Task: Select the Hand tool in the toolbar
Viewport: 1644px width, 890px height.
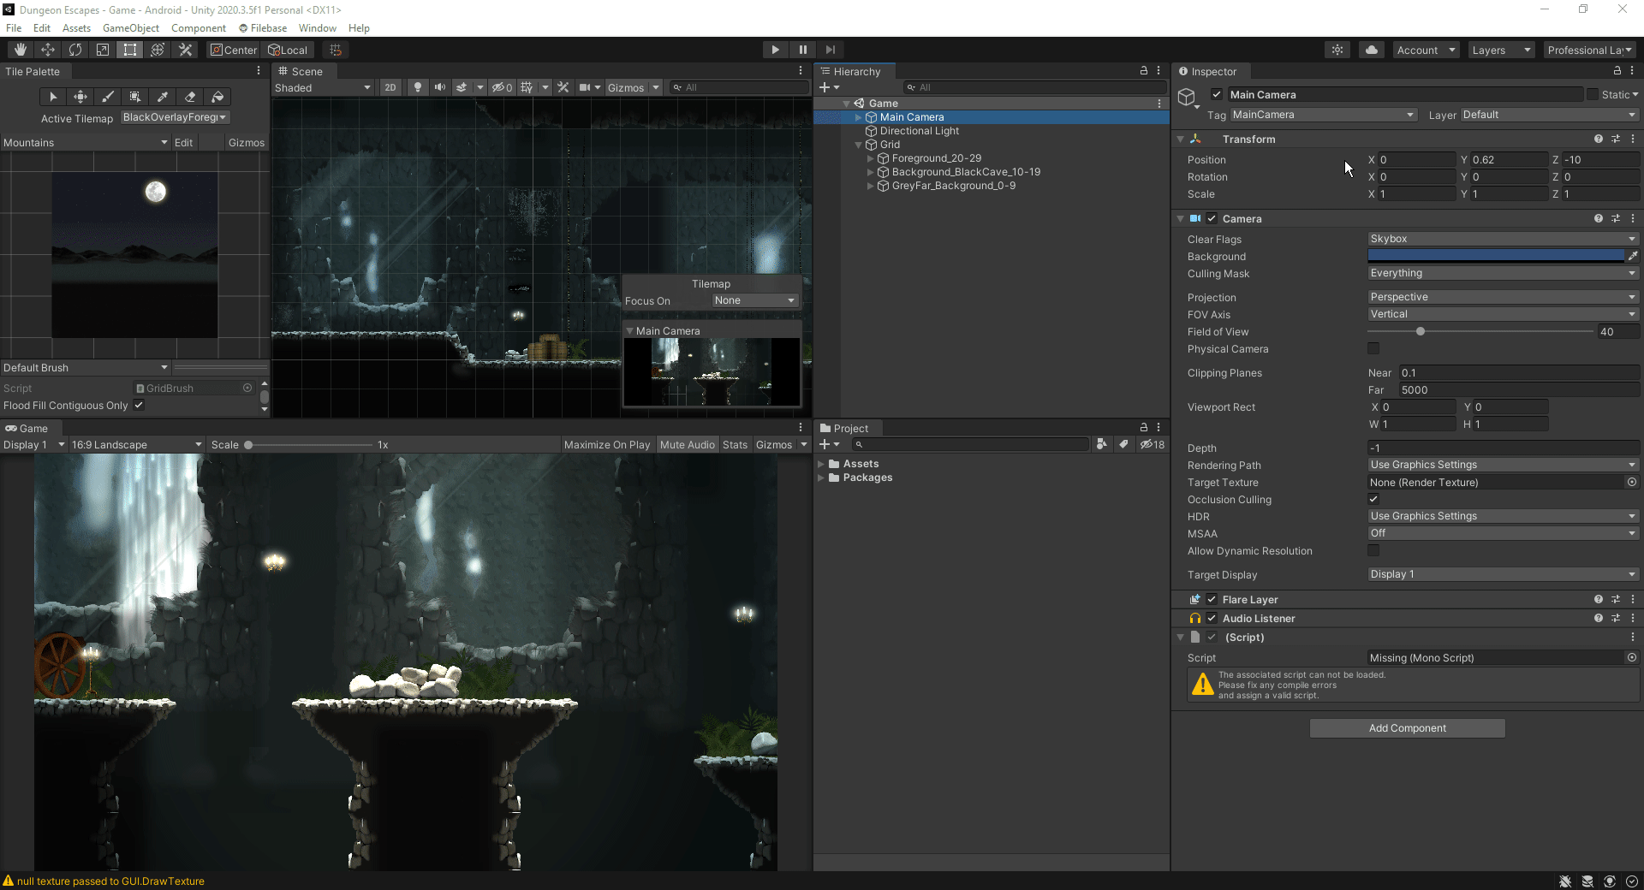Action: pos(21,50)
